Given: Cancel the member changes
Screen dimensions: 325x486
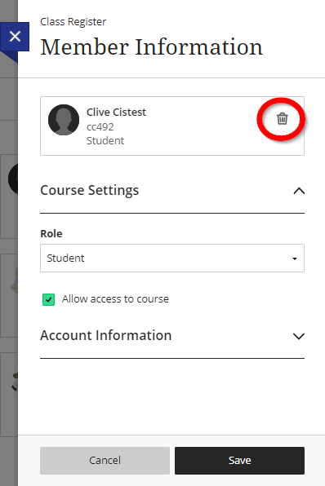Looking at the screenshot, I should (105, 460).
